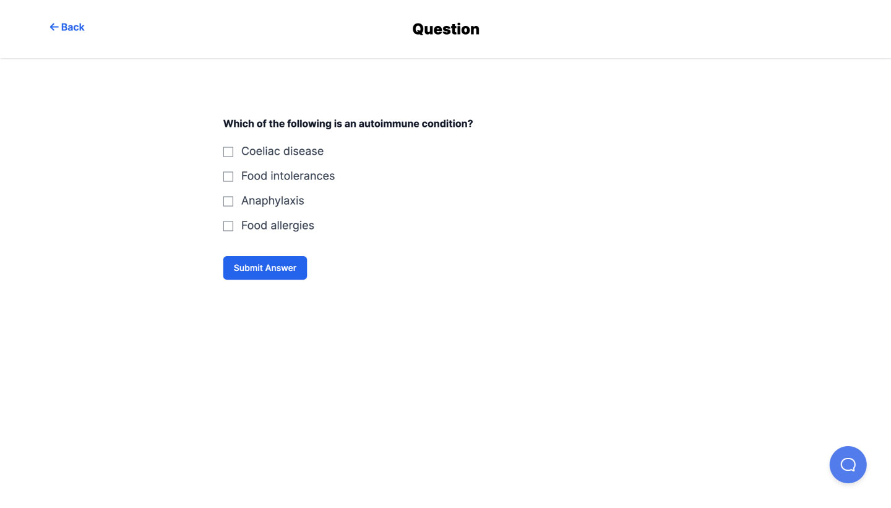Tick the Coeliac disease checkbox
This screenshot has height=508, width=891.
(x=228, y=152)
